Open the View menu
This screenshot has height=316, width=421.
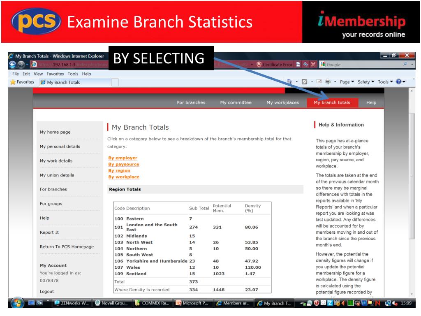tap(38, 74)
